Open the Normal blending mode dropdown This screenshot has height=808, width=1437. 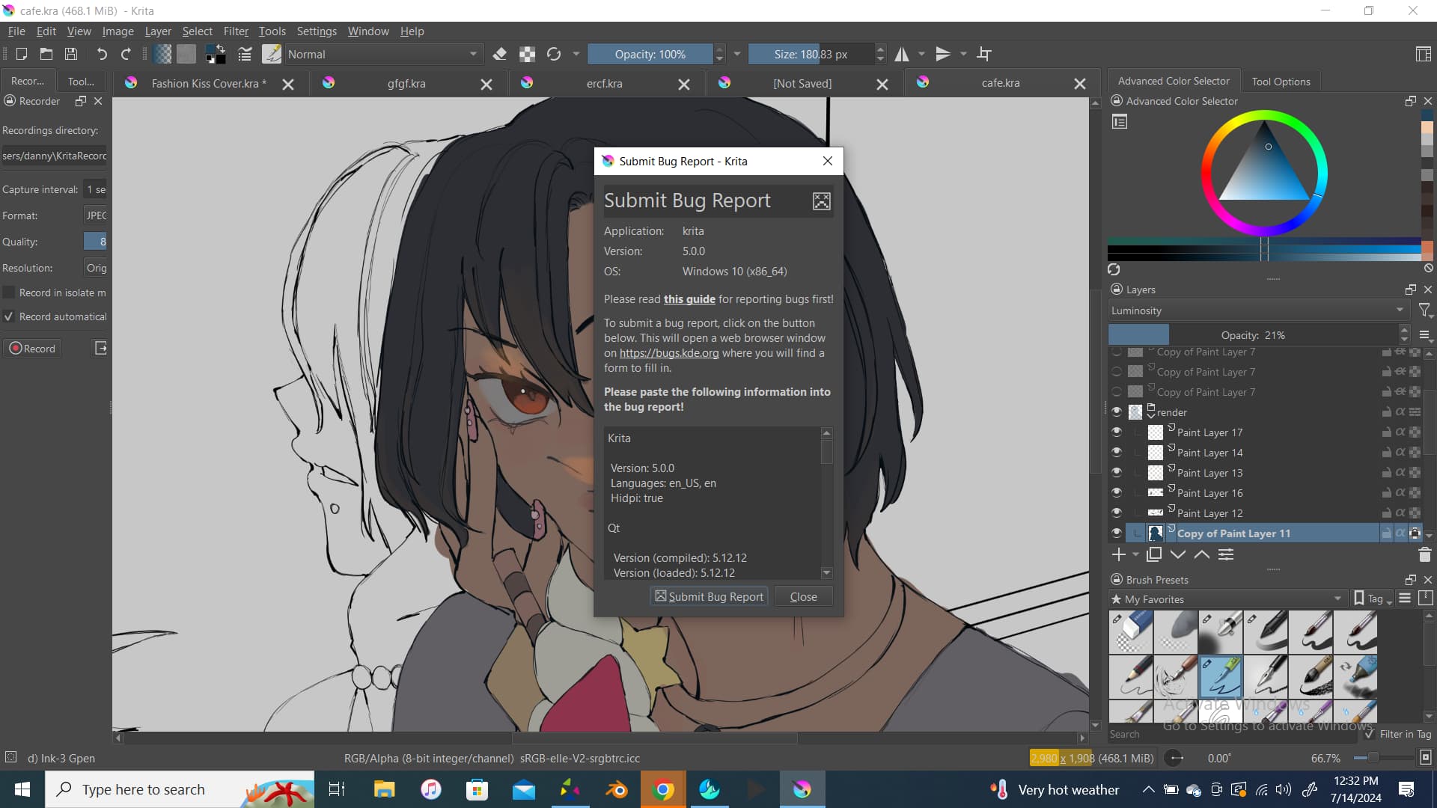click(382, 54)
